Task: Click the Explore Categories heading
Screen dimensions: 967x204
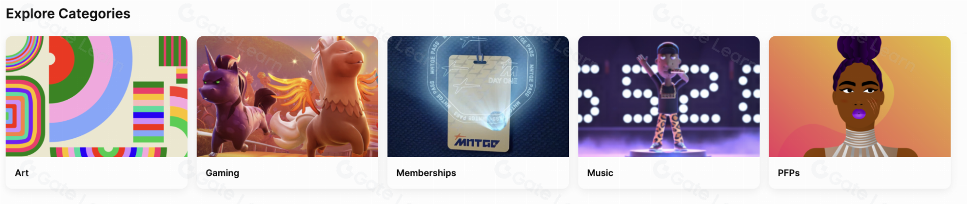Action: pos(68,14)
